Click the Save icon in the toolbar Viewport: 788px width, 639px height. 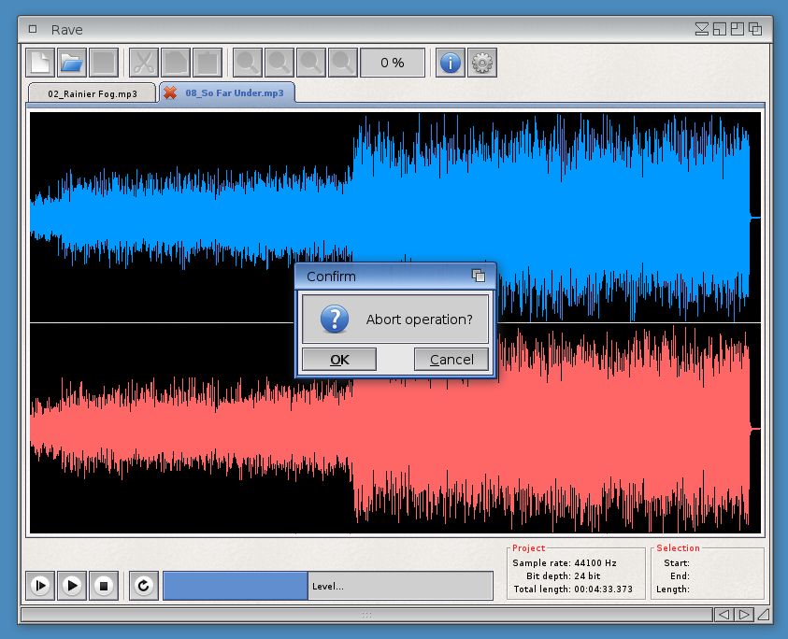(103, 63)
